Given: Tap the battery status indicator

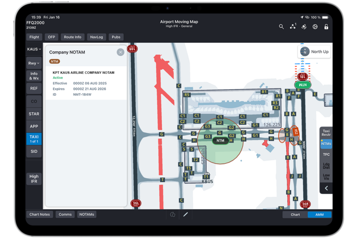Looking at the screenshot, I should (x=325, y=17).
